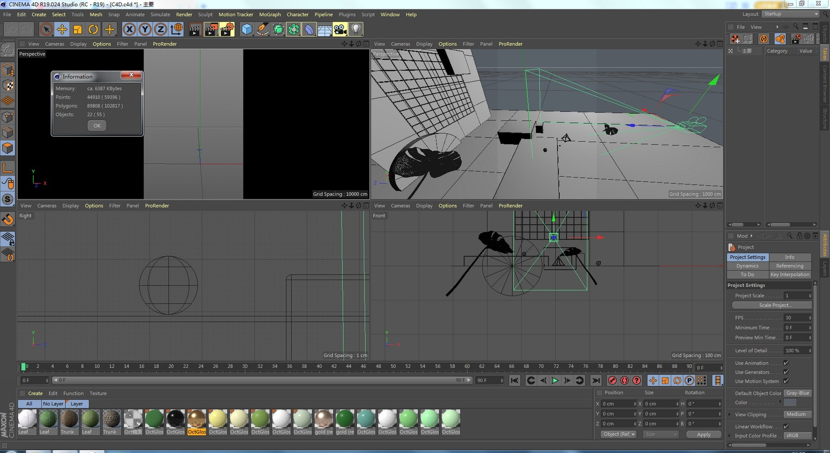Activate the Move tool

[x=62, y=29]
